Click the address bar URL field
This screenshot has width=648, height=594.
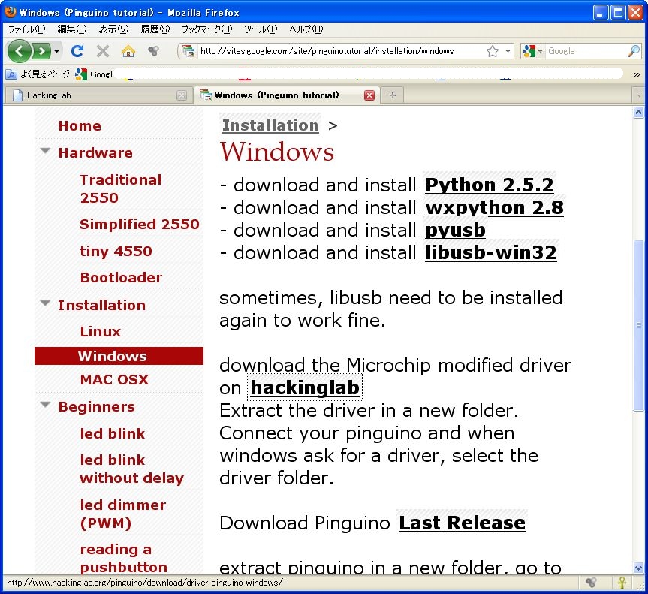click(341, 51)
